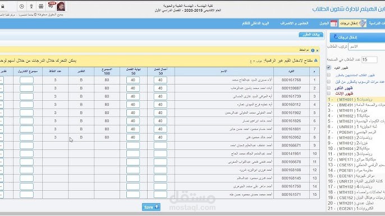Dismiss the saved notification with its X
Viewport: 385px width, 216px height.
click(317, 50)
